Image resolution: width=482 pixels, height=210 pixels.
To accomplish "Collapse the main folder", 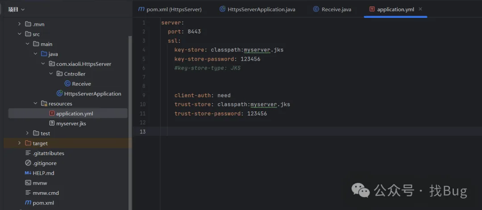I will tap(27, 44).
